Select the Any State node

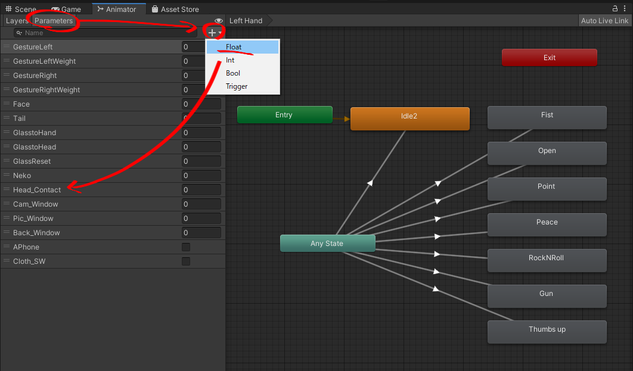327,244
